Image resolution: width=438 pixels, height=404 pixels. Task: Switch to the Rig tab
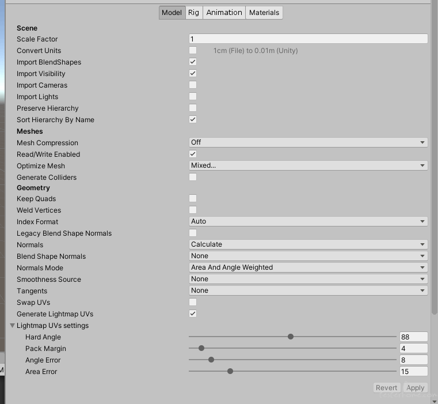pos(194,13)
